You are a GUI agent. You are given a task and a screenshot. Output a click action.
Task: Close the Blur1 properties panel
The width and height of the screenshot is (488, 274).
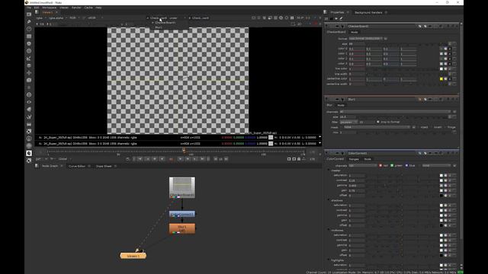[x=457, y=100]
